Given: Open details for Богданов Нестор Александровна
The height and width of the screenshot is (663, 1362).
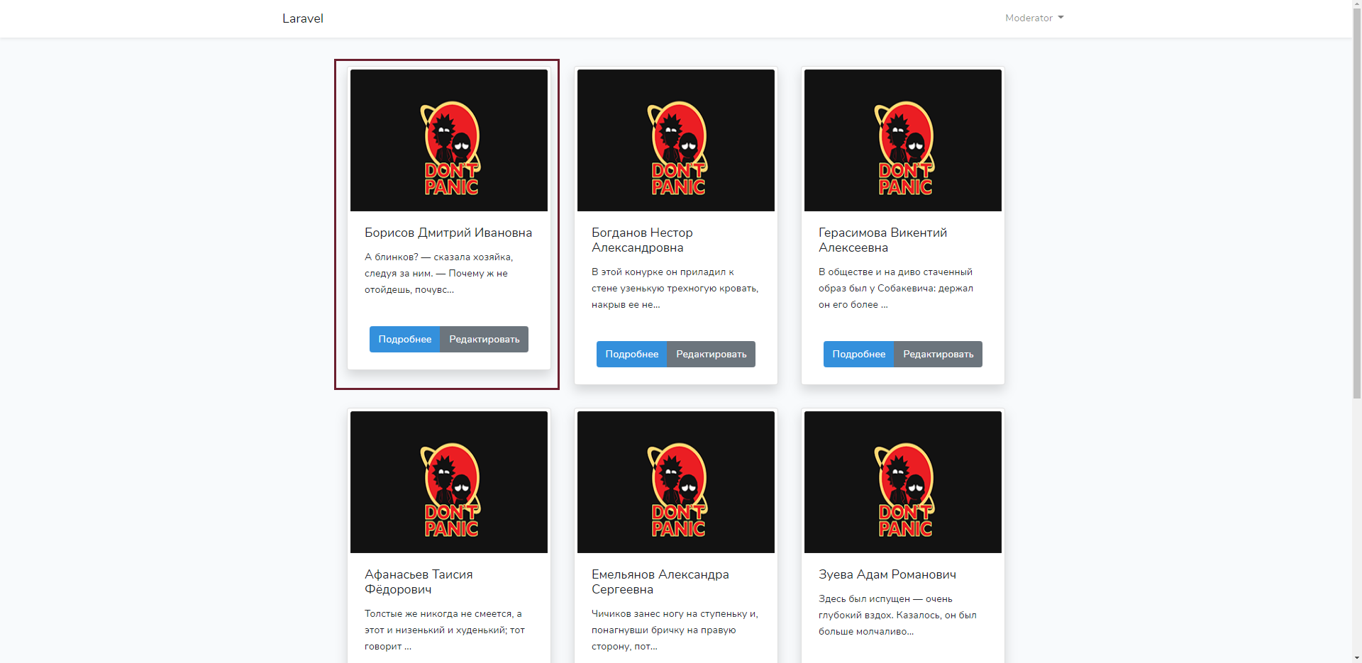Looking at the screenshot, I should pyautogui.click(x=631, y=355).
